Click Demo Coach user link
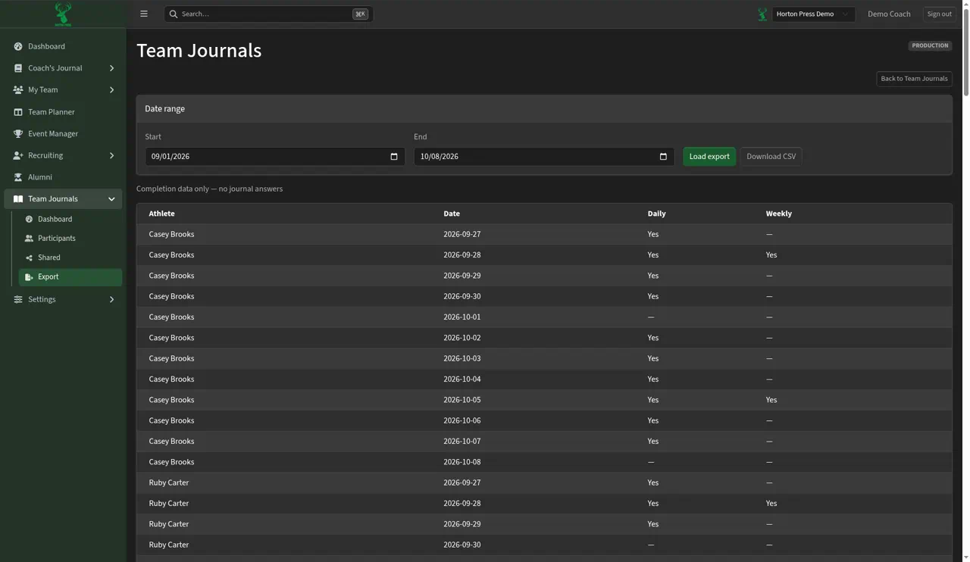Viewport: 970px width, 562px height. (889, 14)
